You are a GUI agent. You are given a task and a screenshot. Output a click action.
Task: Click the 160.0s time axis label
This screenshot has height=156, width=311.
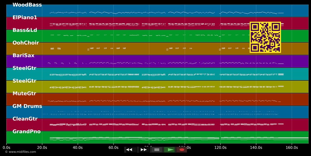(292, 148)
